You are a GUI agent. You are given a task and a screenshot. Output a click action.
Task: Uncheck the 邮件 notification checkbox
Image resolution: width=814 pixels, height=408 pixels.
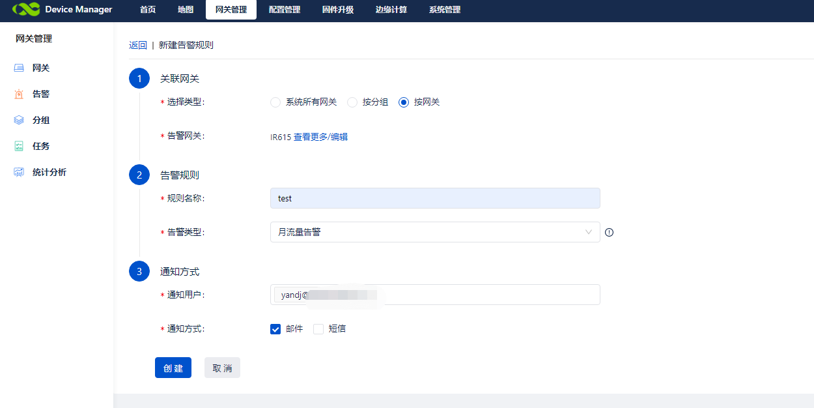tap(275, 329)
